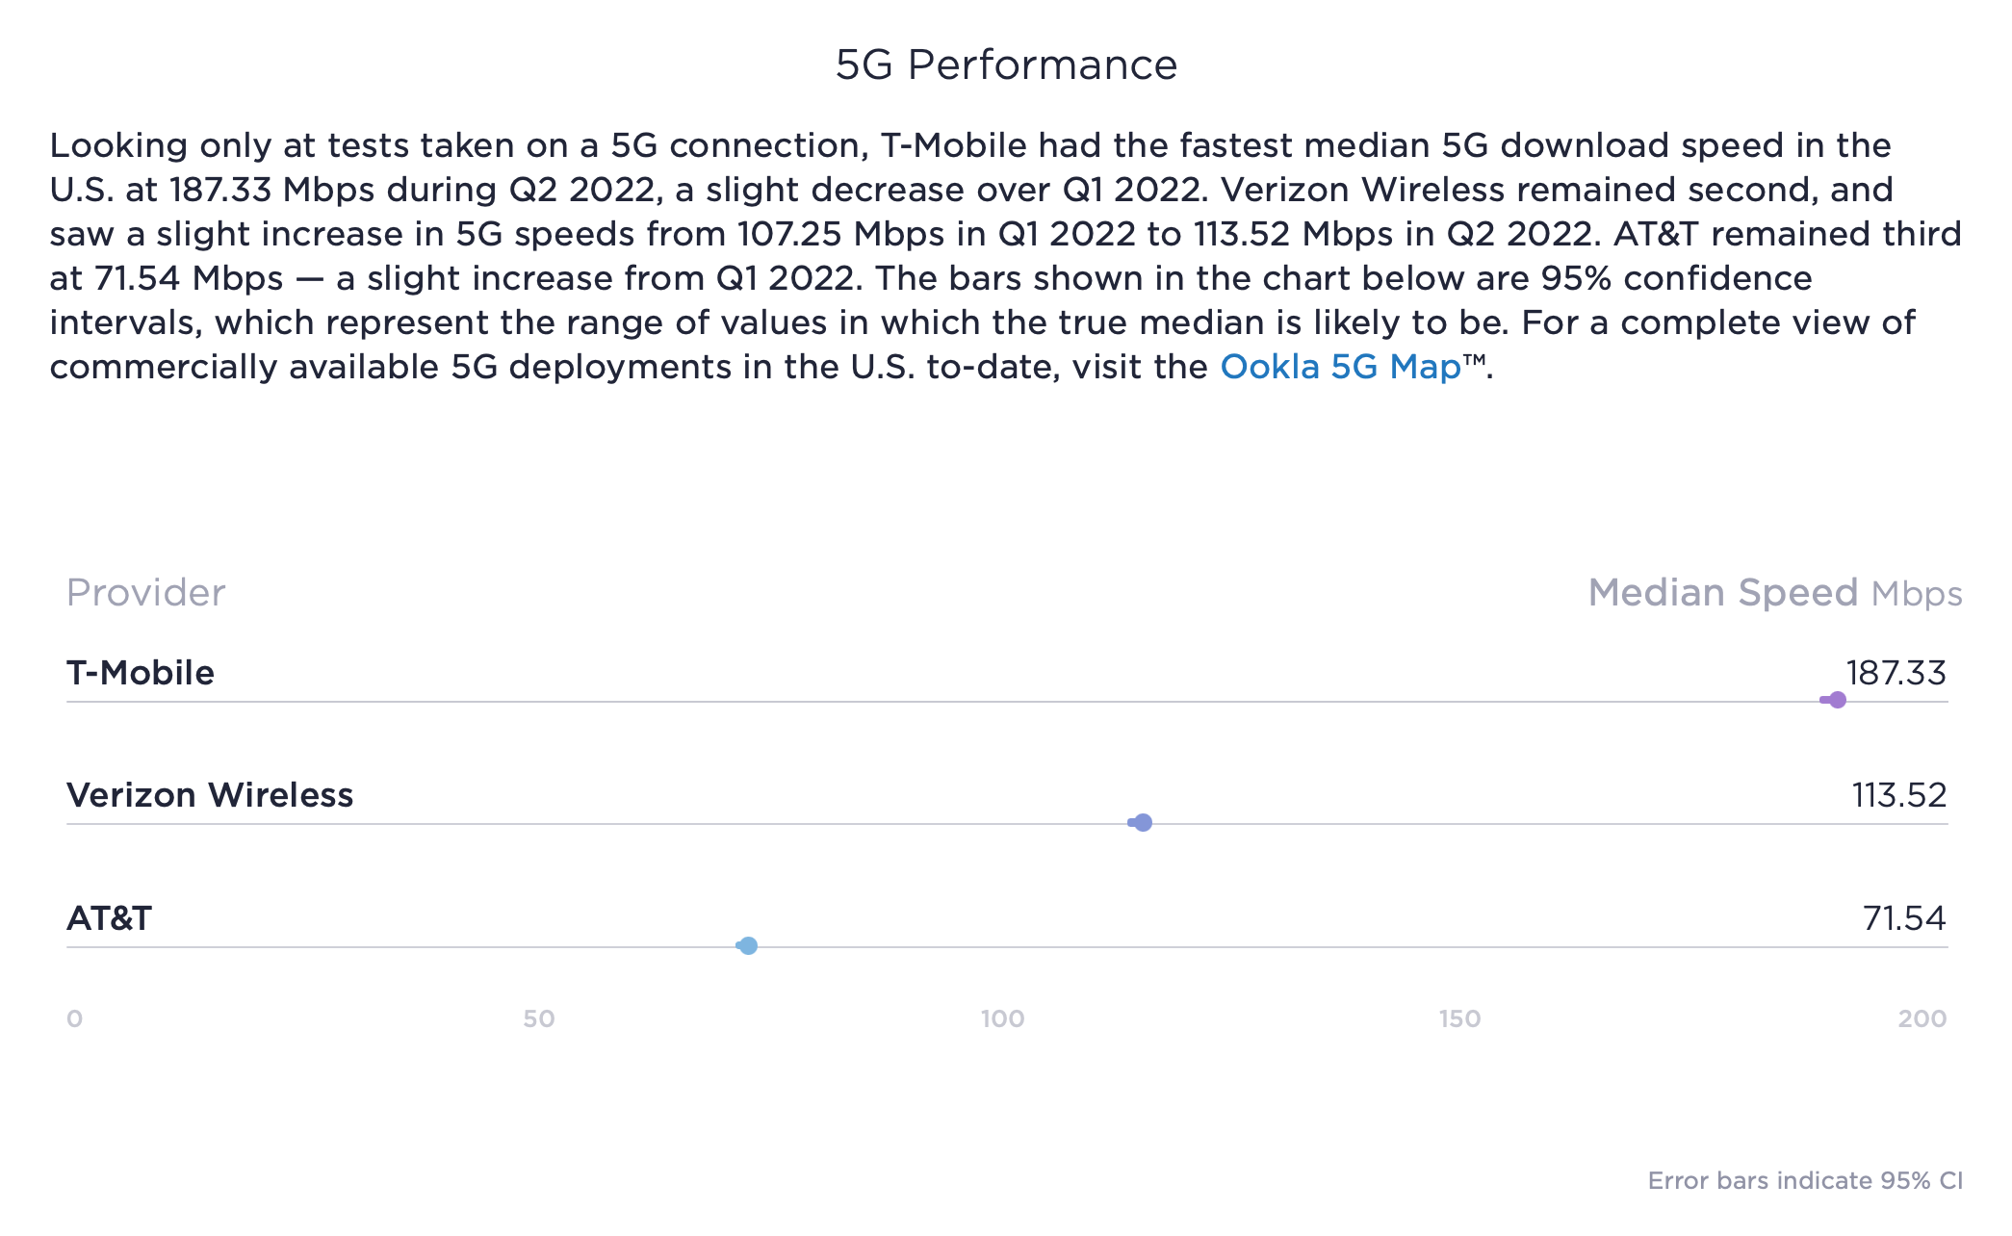Image resolution: width=2012 pixels, height=1236 pixels.
Task: Click the 50 axis tick label
Action: [x=539, y=1018]
